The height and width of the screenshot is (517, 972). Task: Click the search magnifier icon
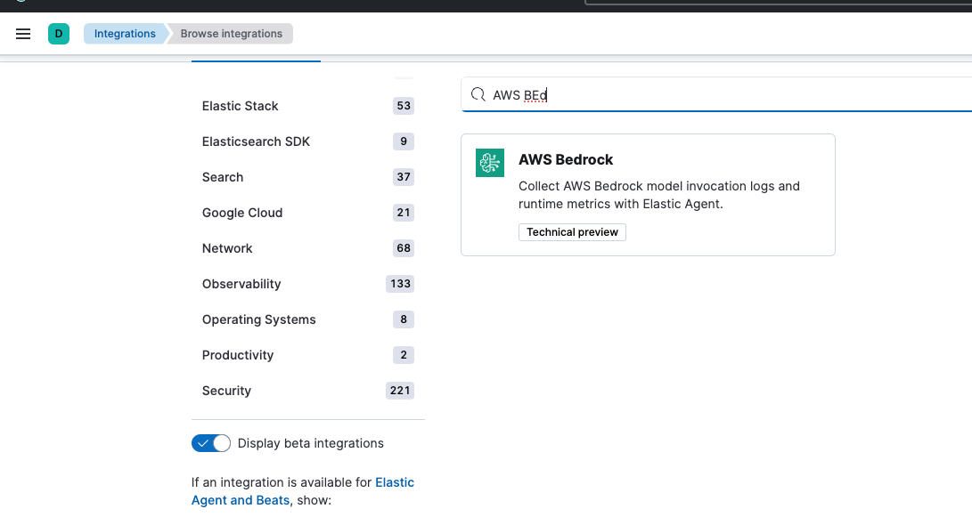(x=478, y=94)
